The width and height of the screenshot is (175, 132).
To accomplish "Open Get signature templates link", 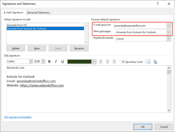I will (x=18, y=117).
